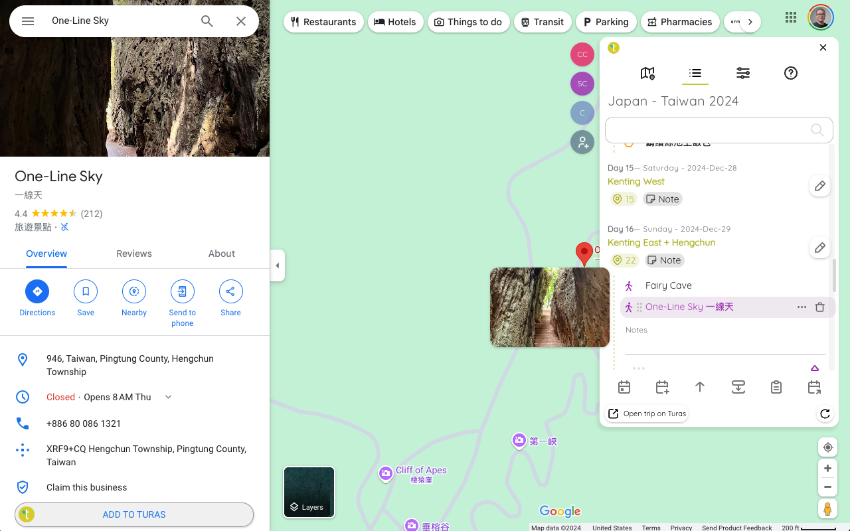This screenshot has height=531, width=850.
Task: Open the Turas itinerary list tab
Action: 695,73
